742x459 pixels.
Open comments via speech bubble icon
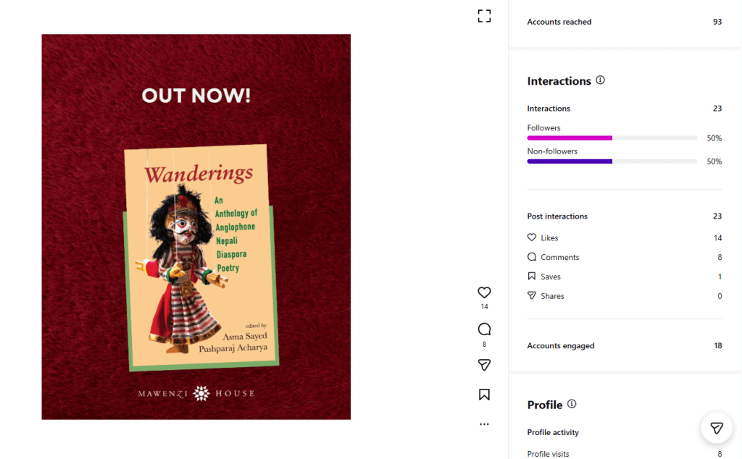(x=484, y=329)
